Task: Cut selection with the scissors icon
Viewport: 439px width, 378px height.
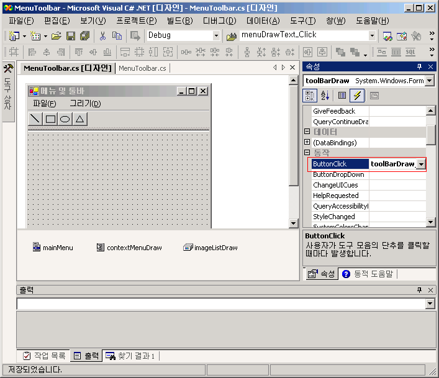Action: 102,36
